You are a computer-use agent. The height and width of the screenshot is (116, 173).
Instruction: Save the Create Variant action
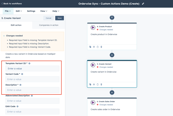[x=60, y=18]
